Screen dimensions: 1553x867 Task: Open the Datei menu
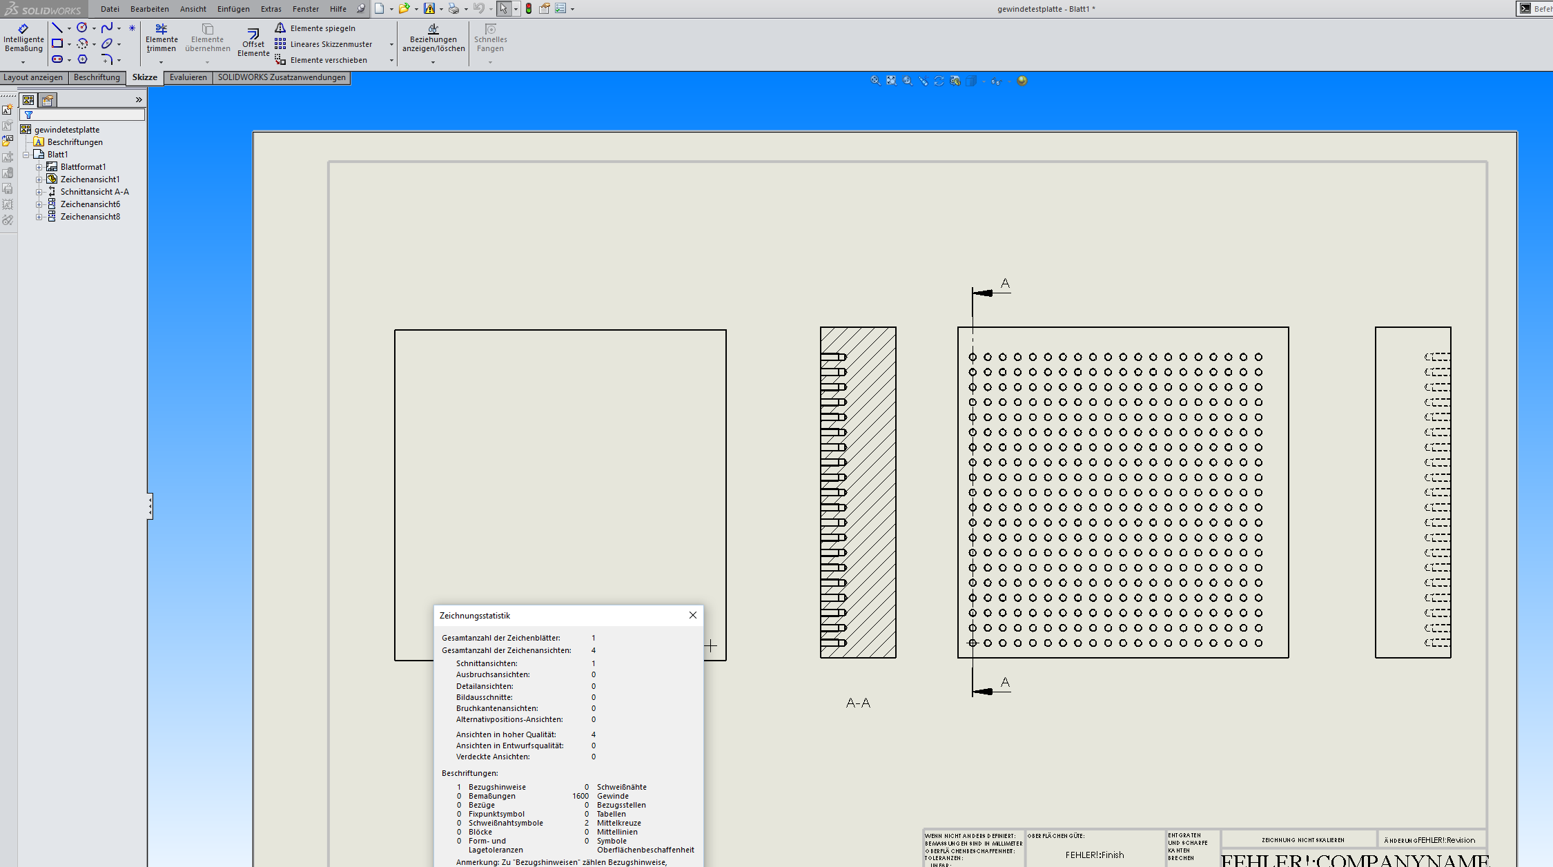(110, 9)
